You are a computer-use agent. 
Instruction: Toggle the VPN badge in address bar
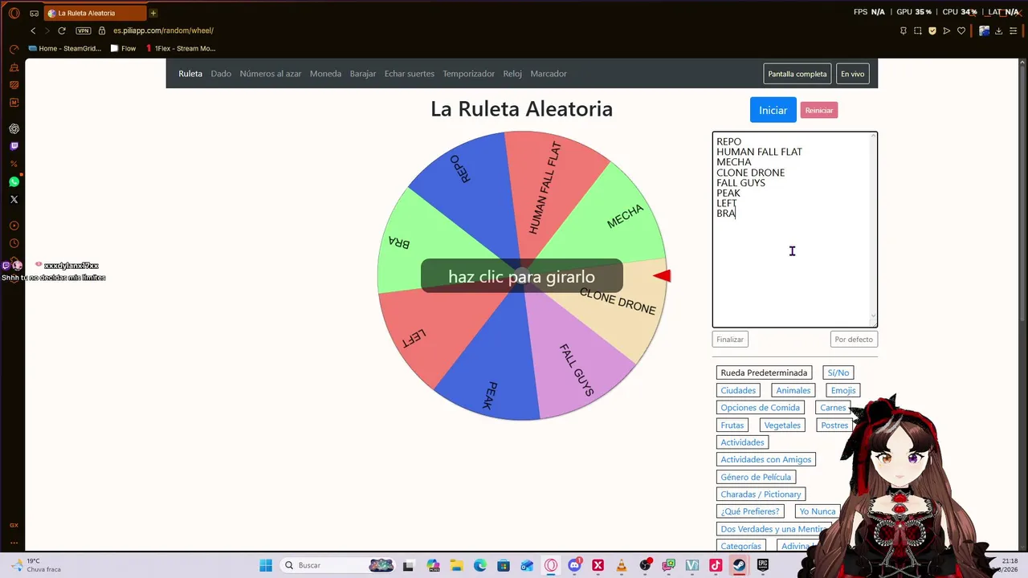tap(84, 31)
